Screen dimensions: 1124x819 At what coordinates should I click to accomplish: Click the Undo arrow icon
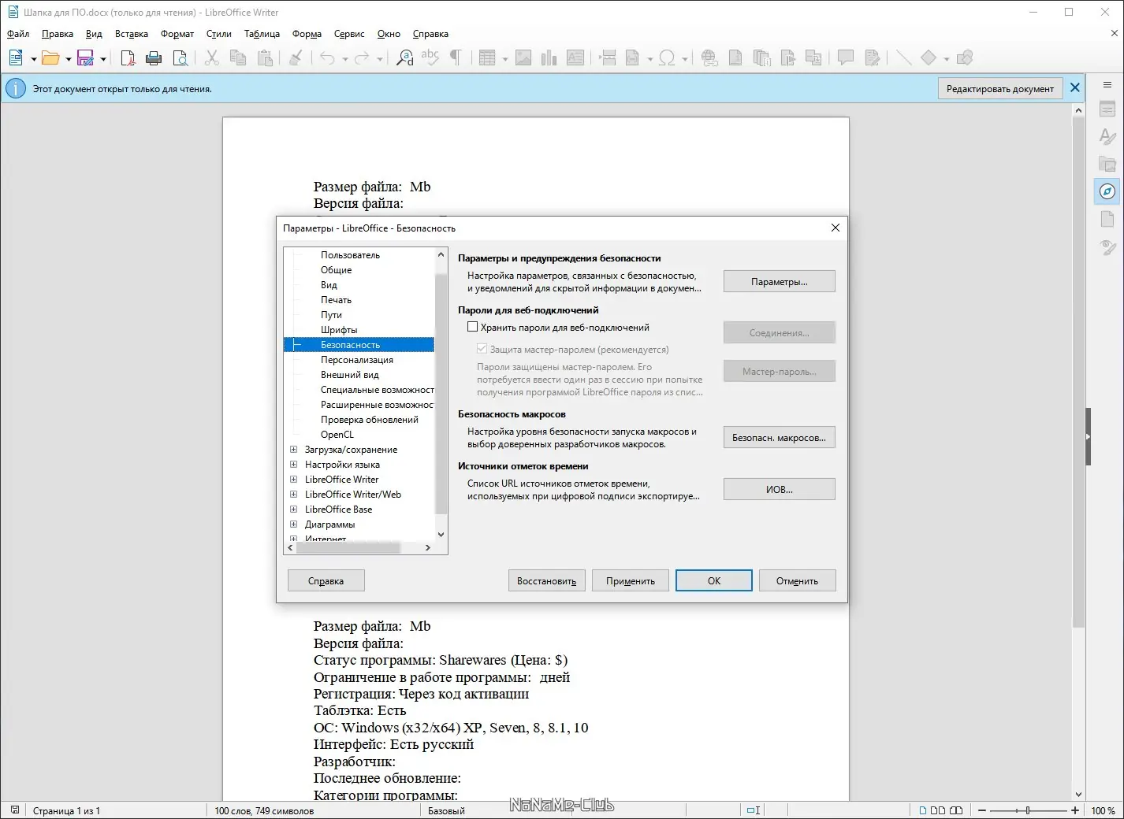point(327,57)
